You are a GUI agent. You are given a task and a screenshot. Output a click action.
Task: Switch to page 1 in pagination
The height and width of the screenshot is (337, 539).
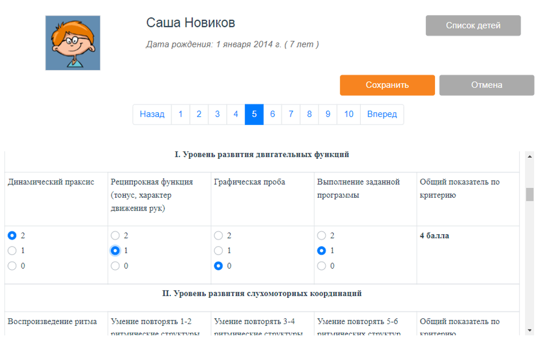[181, 114]
